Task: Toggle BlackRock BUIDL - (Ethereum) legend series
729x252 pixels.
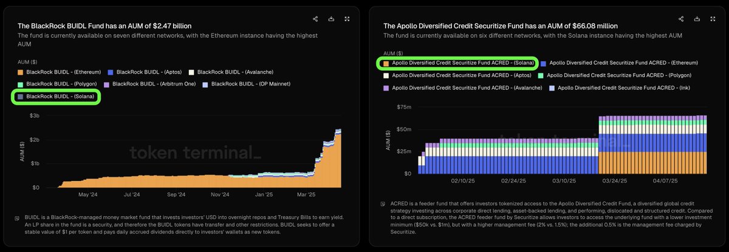Action: 58,72
